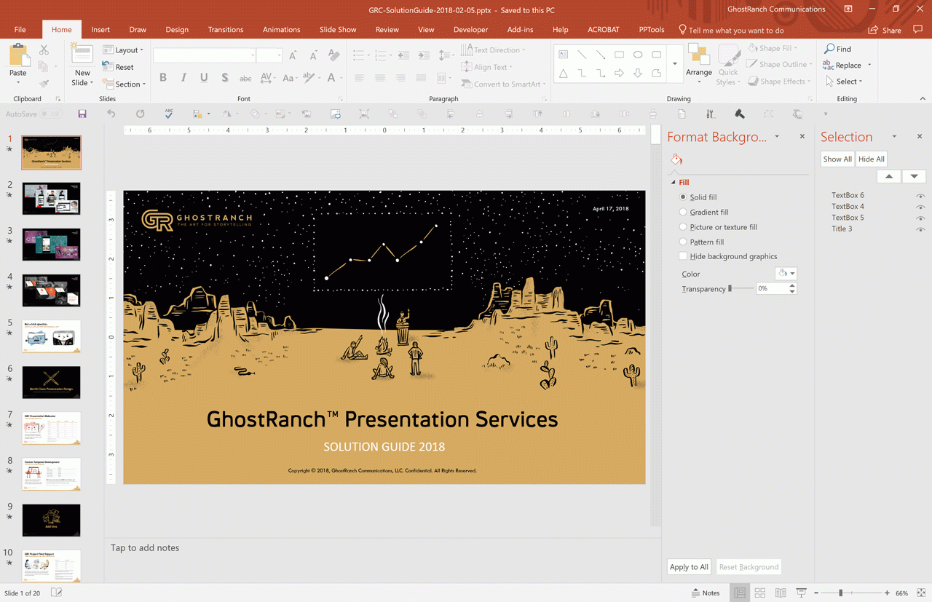
Task: Open Selection pane options dropdown
Action: tap(894, 137)
